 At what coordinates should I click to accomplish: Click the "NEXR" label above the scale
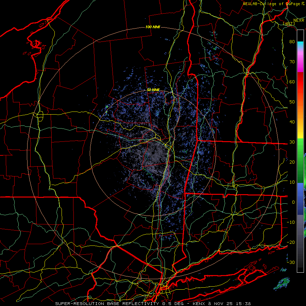click(299, 20)
